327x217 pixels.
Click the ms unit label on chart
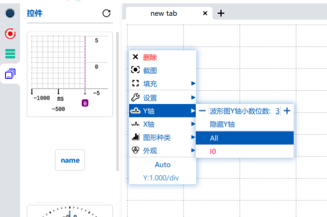[x=60, y=98]
